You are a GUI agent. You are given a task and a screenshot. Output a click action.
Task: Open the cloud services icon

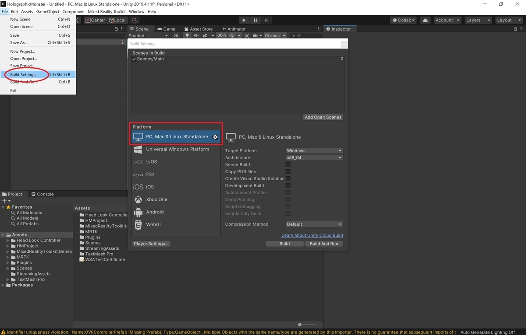point(425,20)
